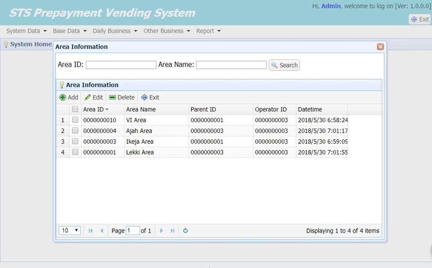Open the Base Data menu

70,31
